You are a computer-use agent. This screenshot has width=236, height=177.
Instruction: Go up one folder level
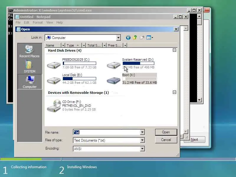coord(135,37)
